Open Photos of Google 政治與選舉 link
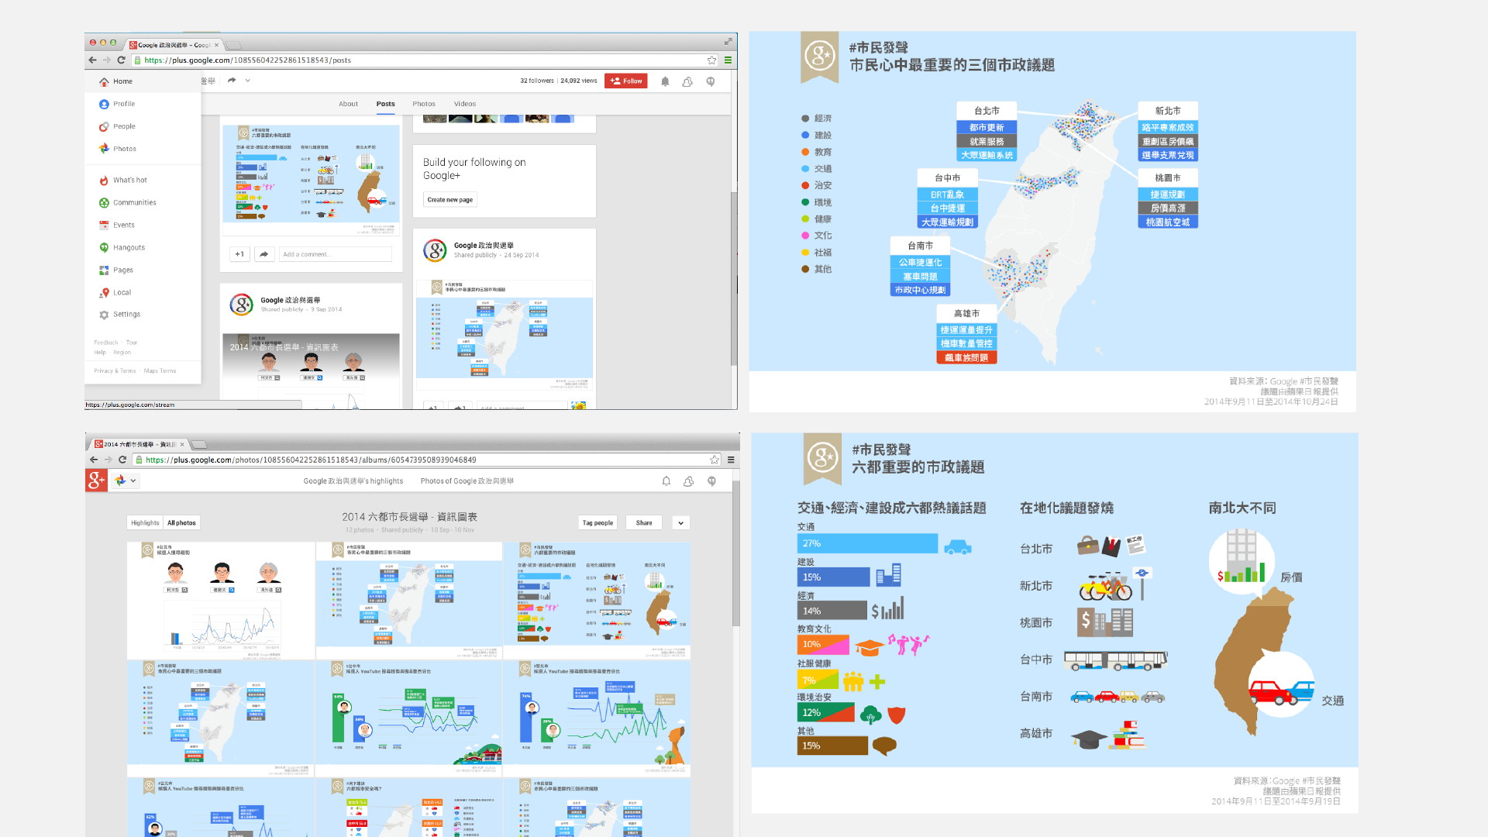The height and width of the screenshot is (837, 1488). point(467,481)
